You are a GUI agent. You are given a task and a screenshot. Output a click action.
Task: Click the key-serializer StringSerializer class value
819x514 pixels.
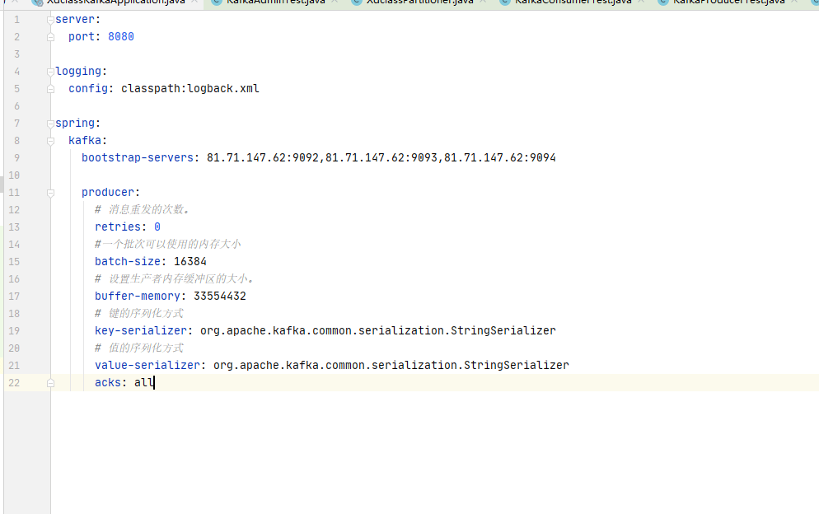pyautogui.click(x=378, y=330)
